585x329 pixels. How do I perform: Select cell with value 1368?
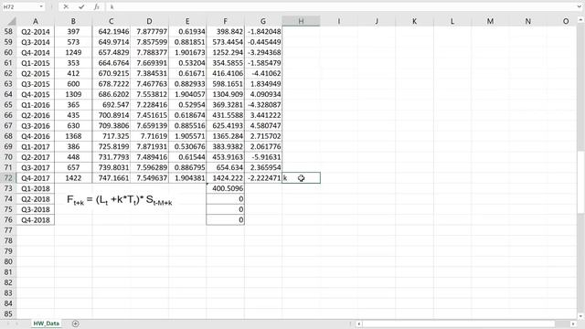(73, 136)
